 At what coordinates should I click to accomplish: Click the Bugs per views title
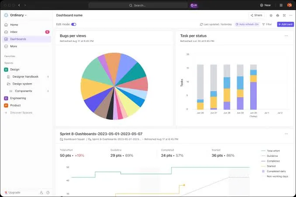coord(73,36)
